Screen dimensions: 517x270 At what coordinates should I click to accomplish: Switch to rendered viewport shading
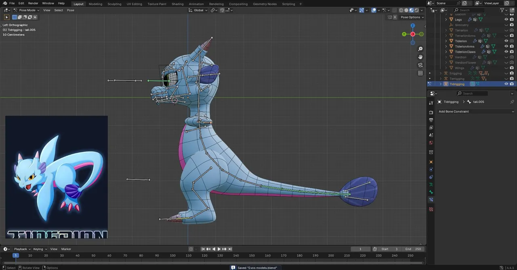tap(416, 10)
